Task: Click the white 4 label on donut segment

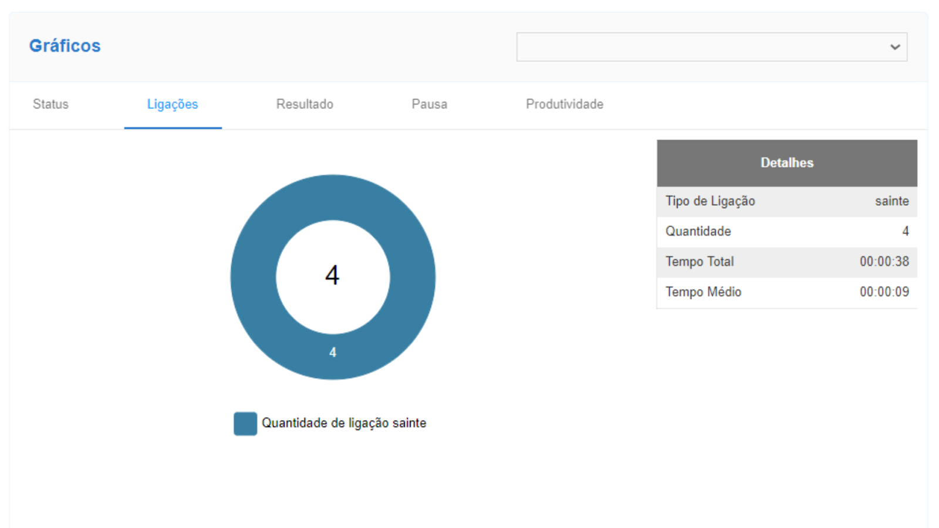Action: [333, 353]
